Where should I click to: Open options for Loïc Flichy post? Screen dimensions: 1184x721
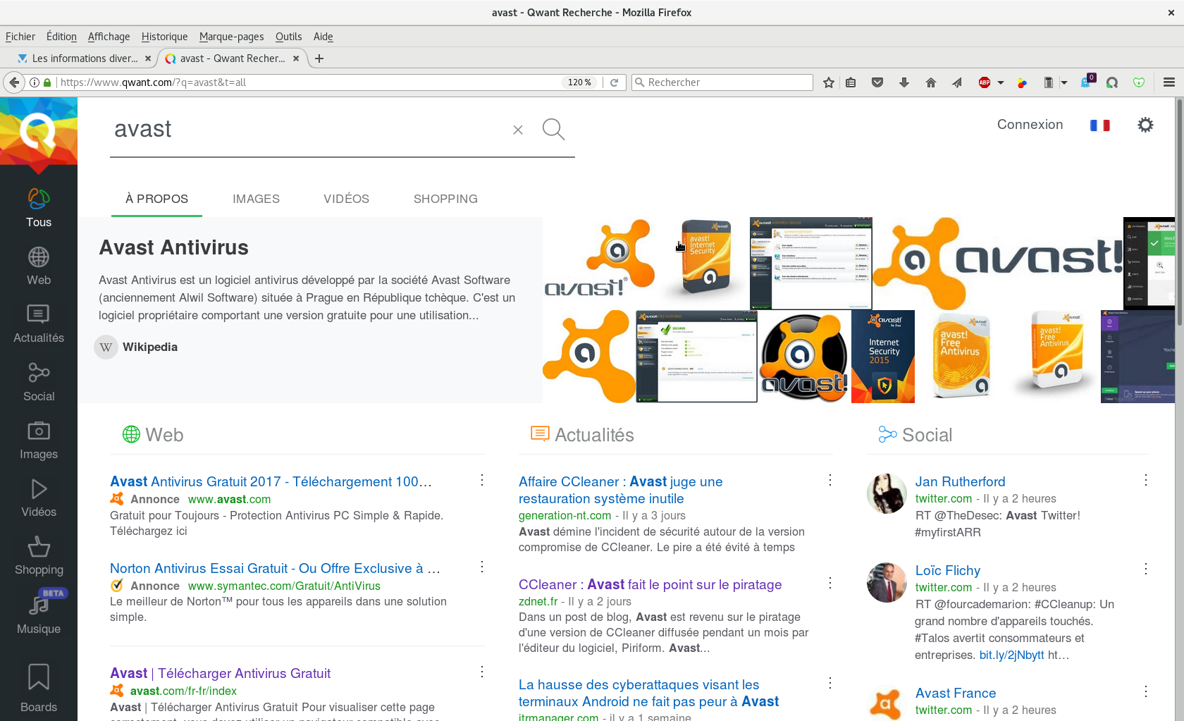pyautogui.click(x=1146, y=569)
